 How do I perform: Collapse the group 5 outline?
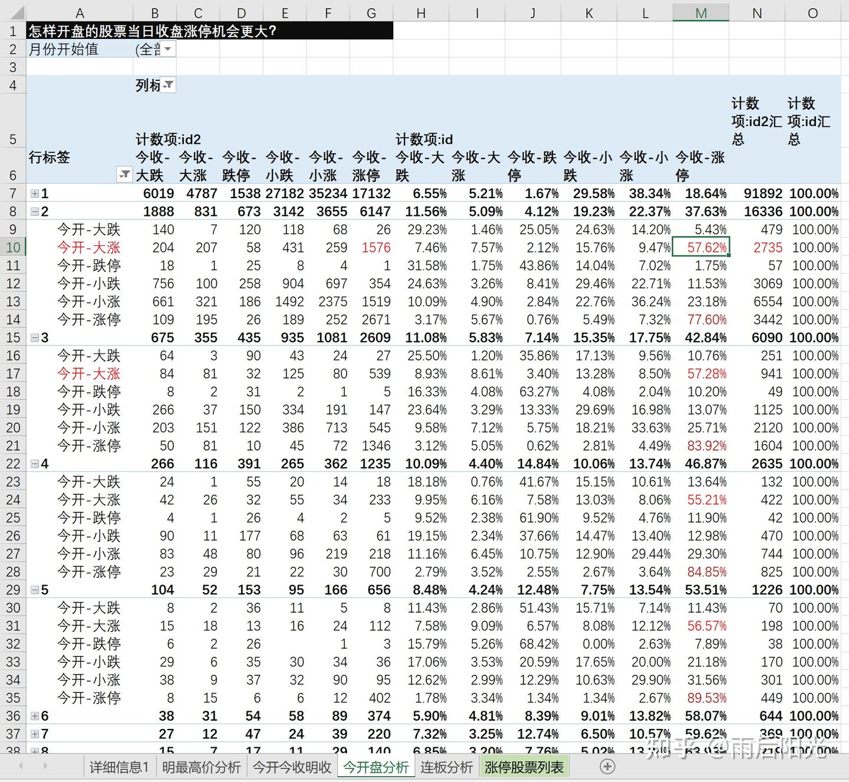[x=34, y=590]
